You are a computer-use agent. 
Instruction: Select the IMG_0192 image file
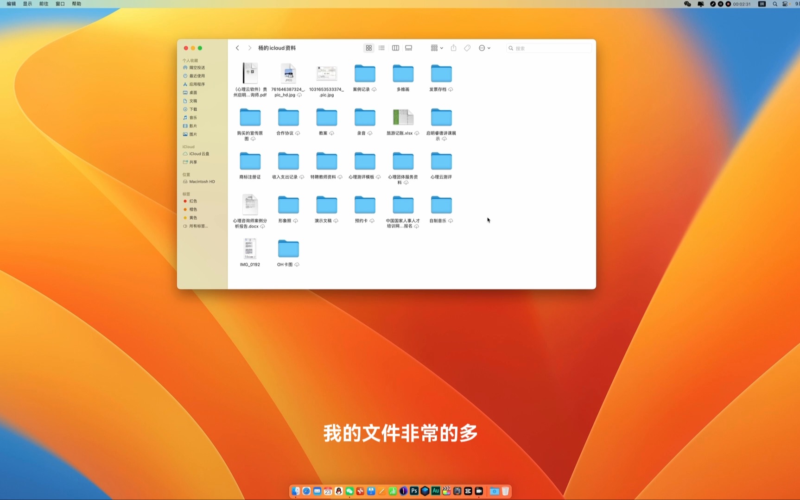point(250,249)
